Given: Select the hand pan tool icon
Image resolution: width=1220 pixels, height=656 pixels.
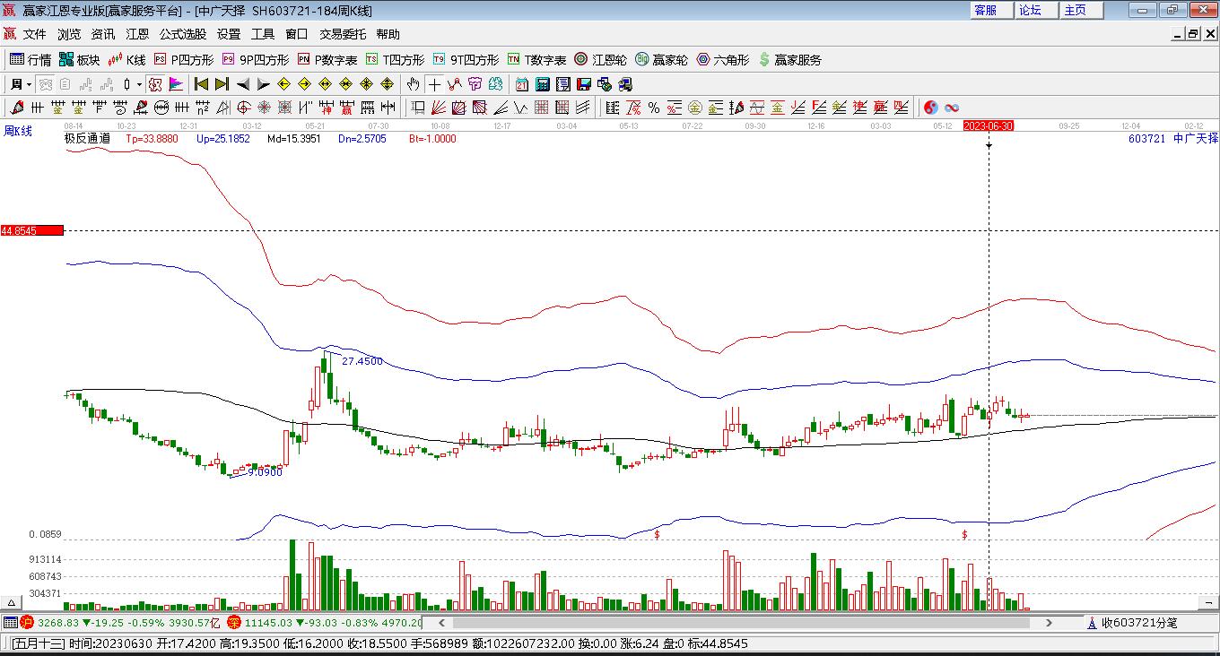Looking at the screenshot, I should click(413, 84).
